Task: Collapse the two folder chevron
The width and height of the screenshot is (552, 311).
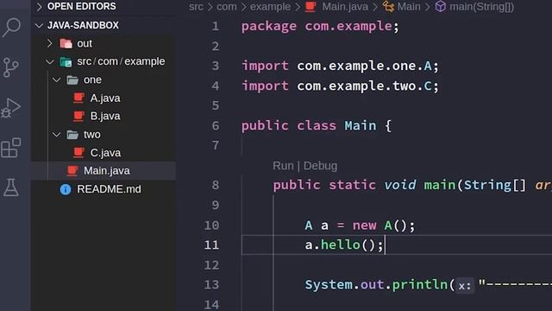Action: coord(56,135)
